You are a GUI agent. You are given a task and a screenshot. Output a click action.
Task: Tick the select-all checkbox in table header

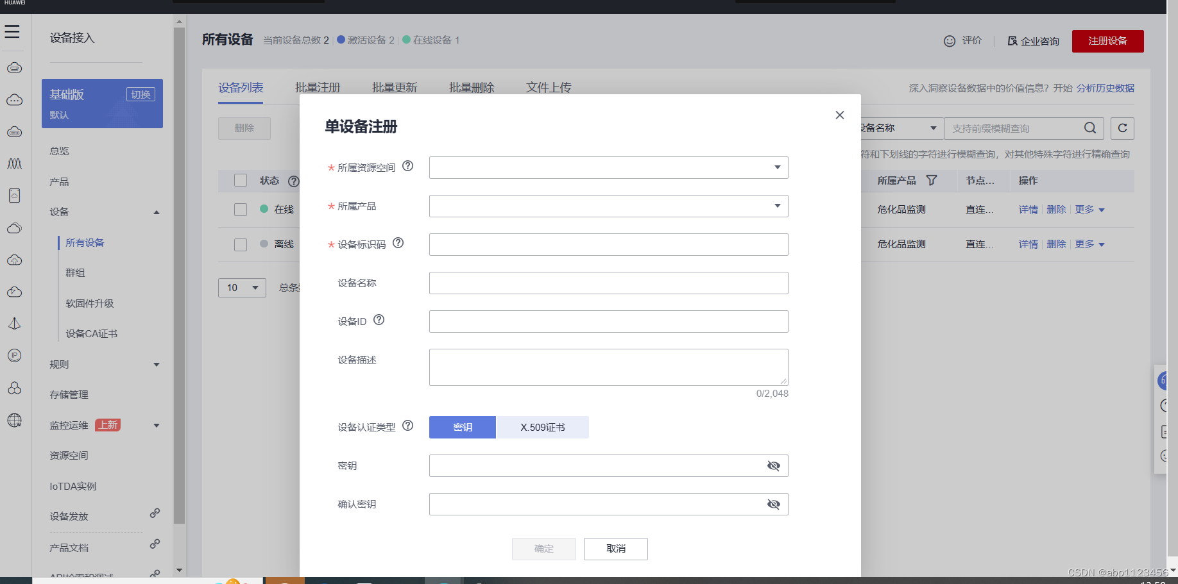tap(241, 180)
